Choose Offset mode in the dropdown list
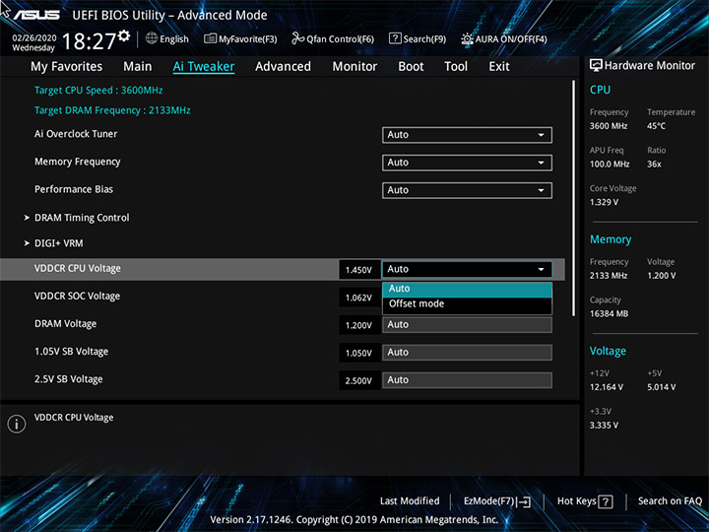Image resolution: width=709 pixels, height=532 pixels. [x=467, y=304]
